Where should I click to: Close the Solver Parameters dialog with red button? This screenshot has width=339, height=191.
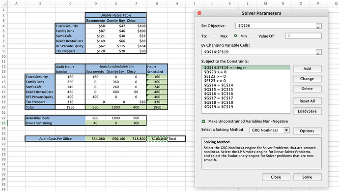tap(199, 13)
